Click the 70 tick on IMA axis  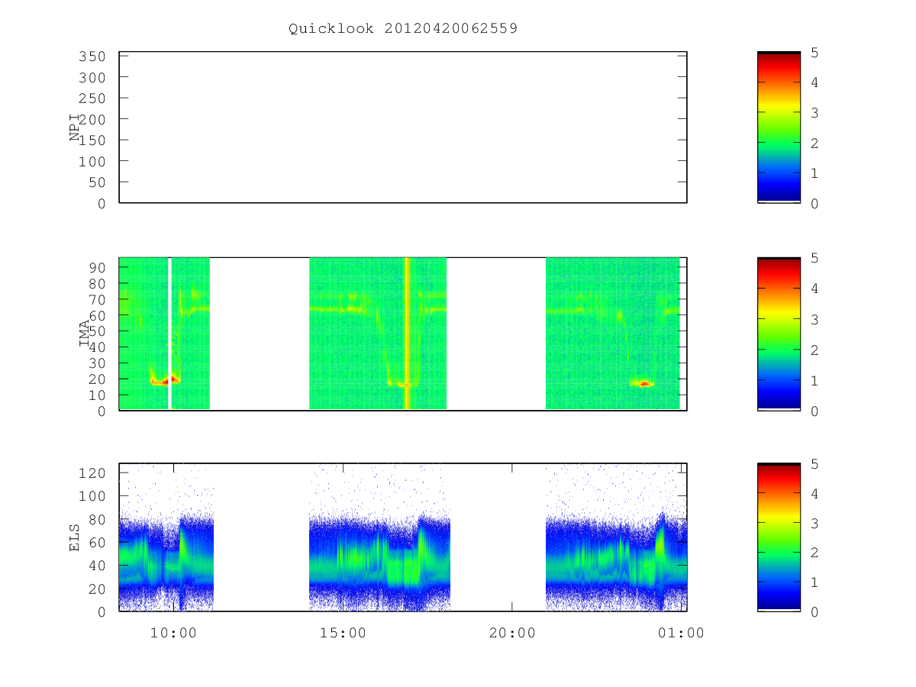[x=97, y=299]
